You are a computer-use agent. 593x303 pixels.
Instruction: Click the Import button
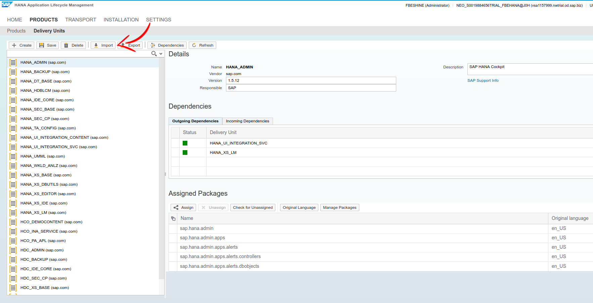[x=103, y=45]
